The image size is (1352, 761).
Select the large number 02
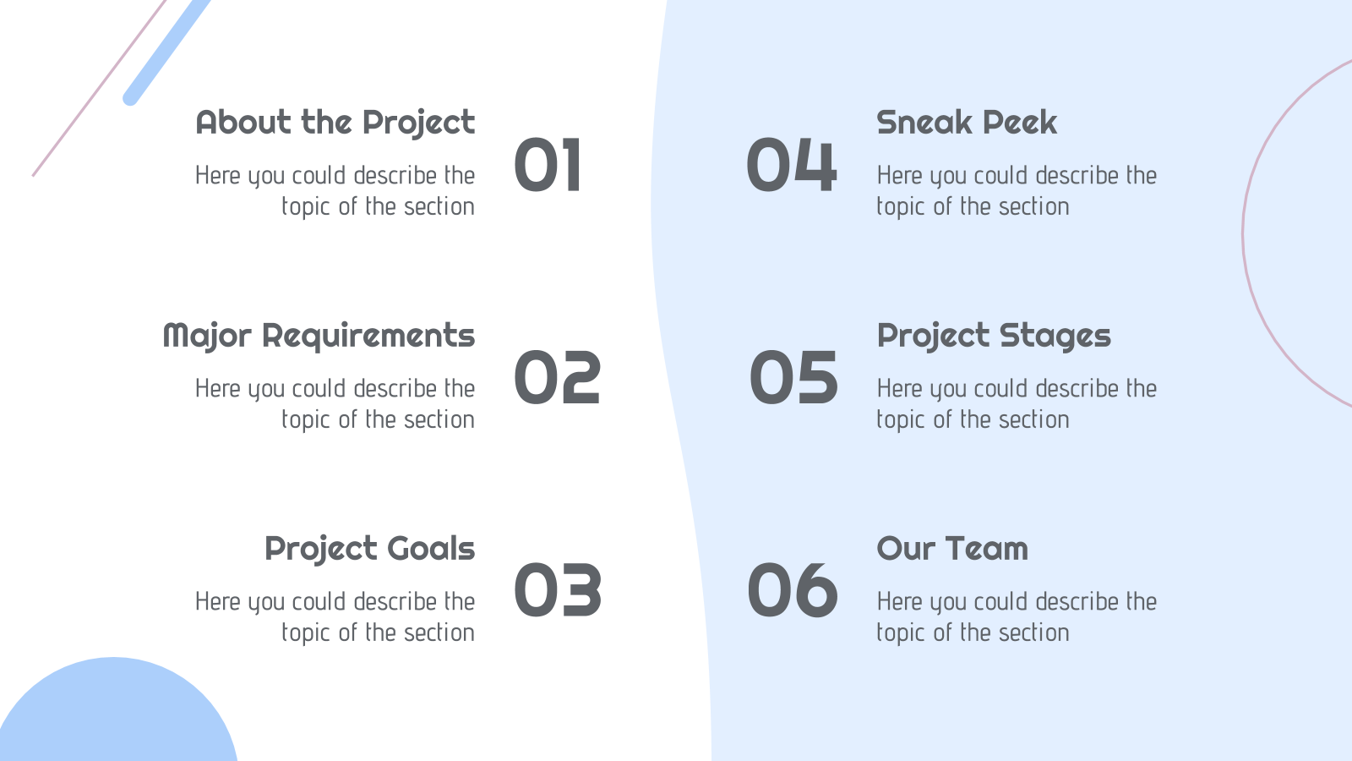557,378
